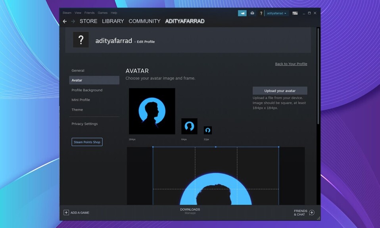Follow the Back to Your Profile link
380x228 pixels.
tap(291, 64)
